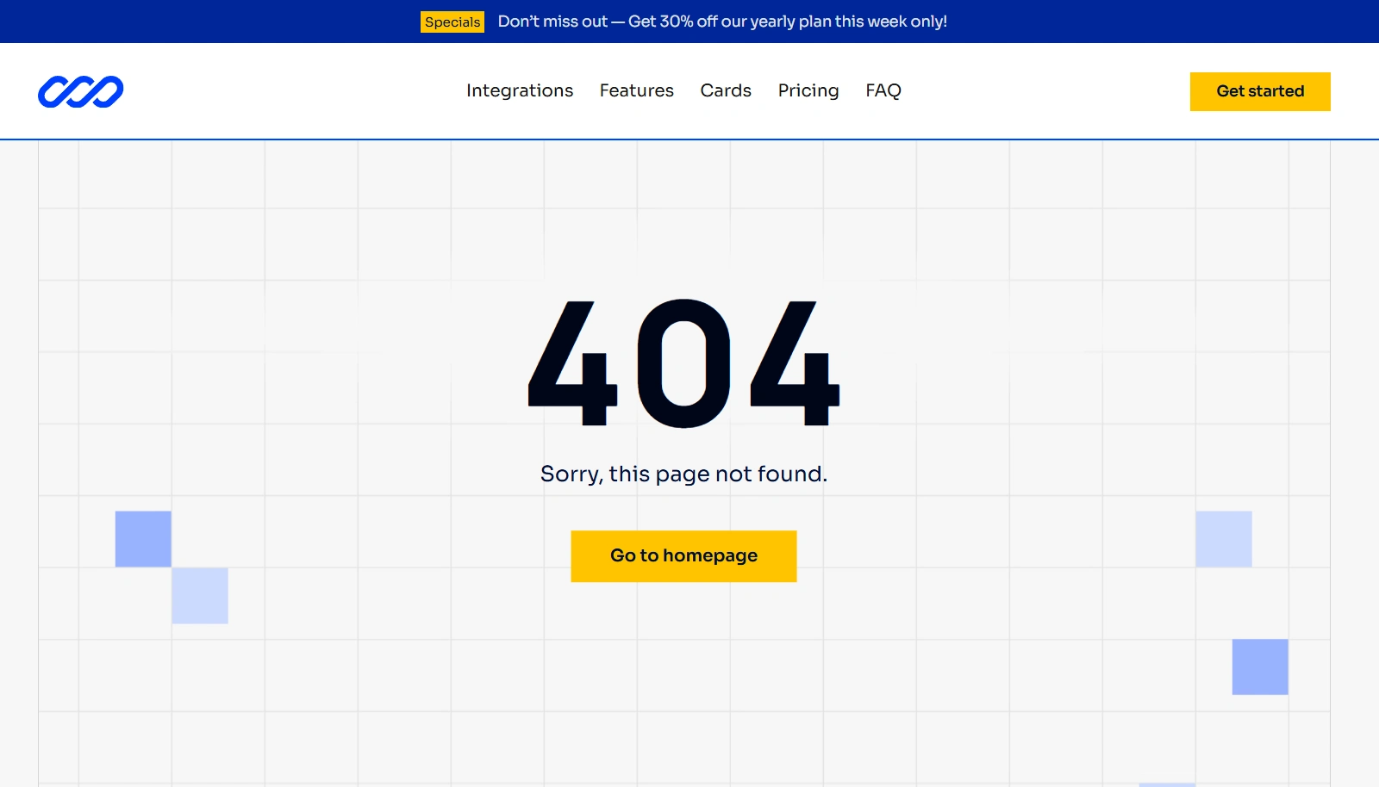View the Pricing page
This screenshot has width=1379, height=787.
808,90
